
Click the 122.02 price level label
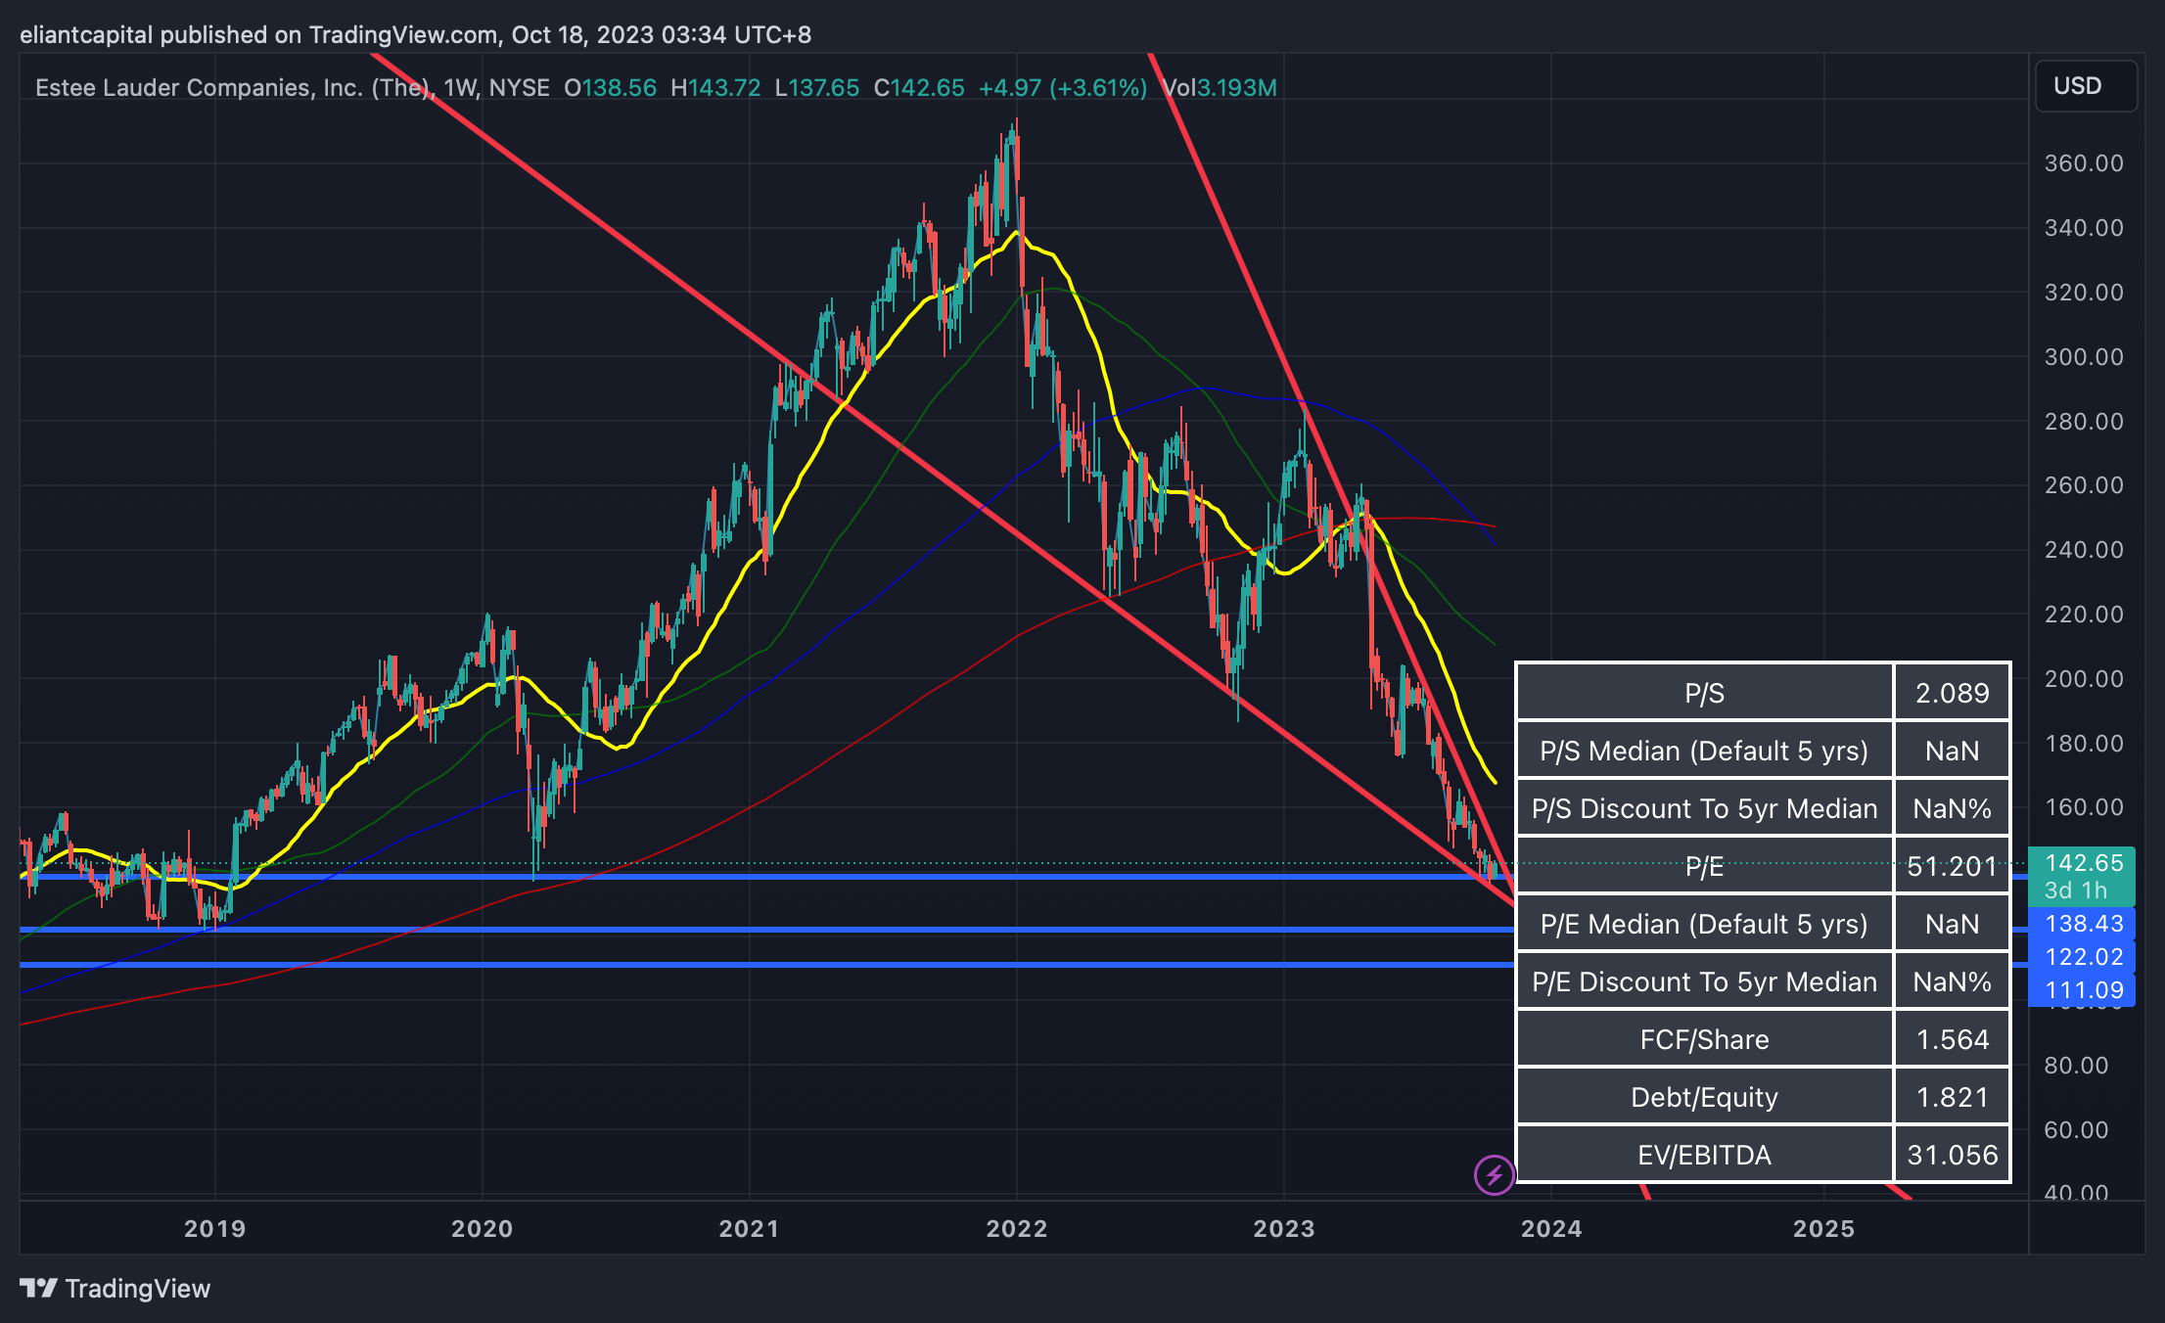click(2083, 957)
